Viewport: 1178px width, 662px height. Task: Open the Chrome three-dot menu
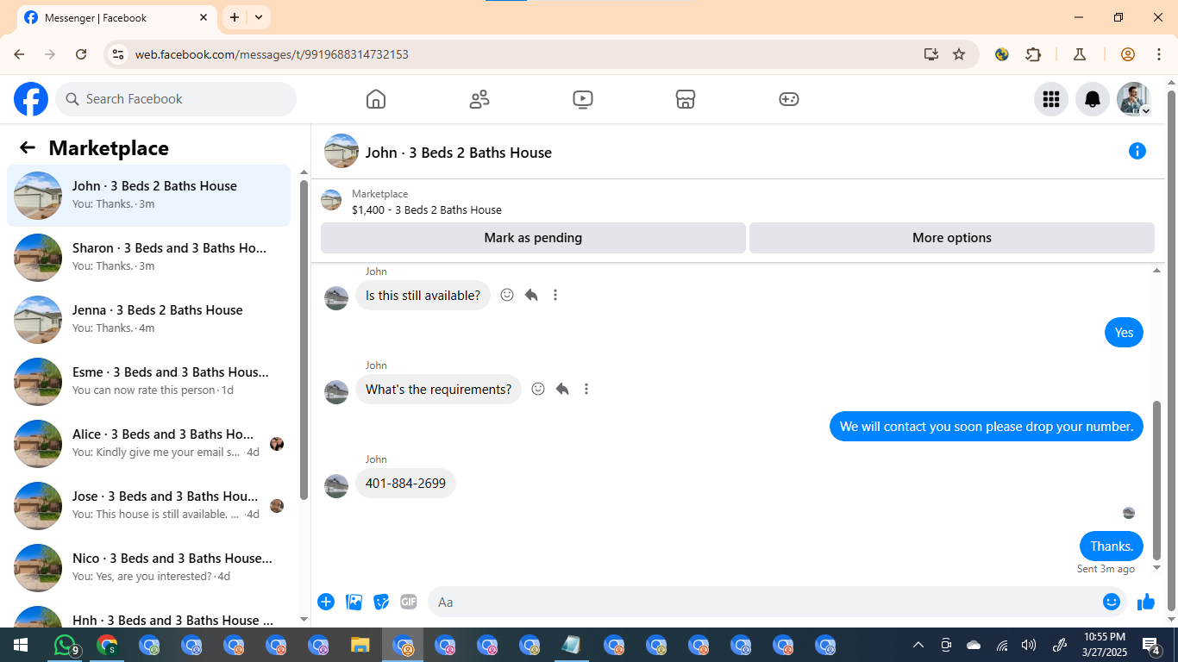(x=1158, y=54)
